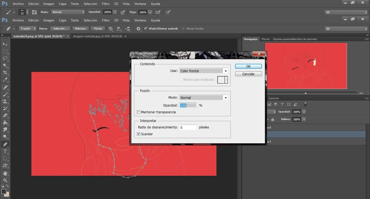Select the Dodge tool

point(5,137)
